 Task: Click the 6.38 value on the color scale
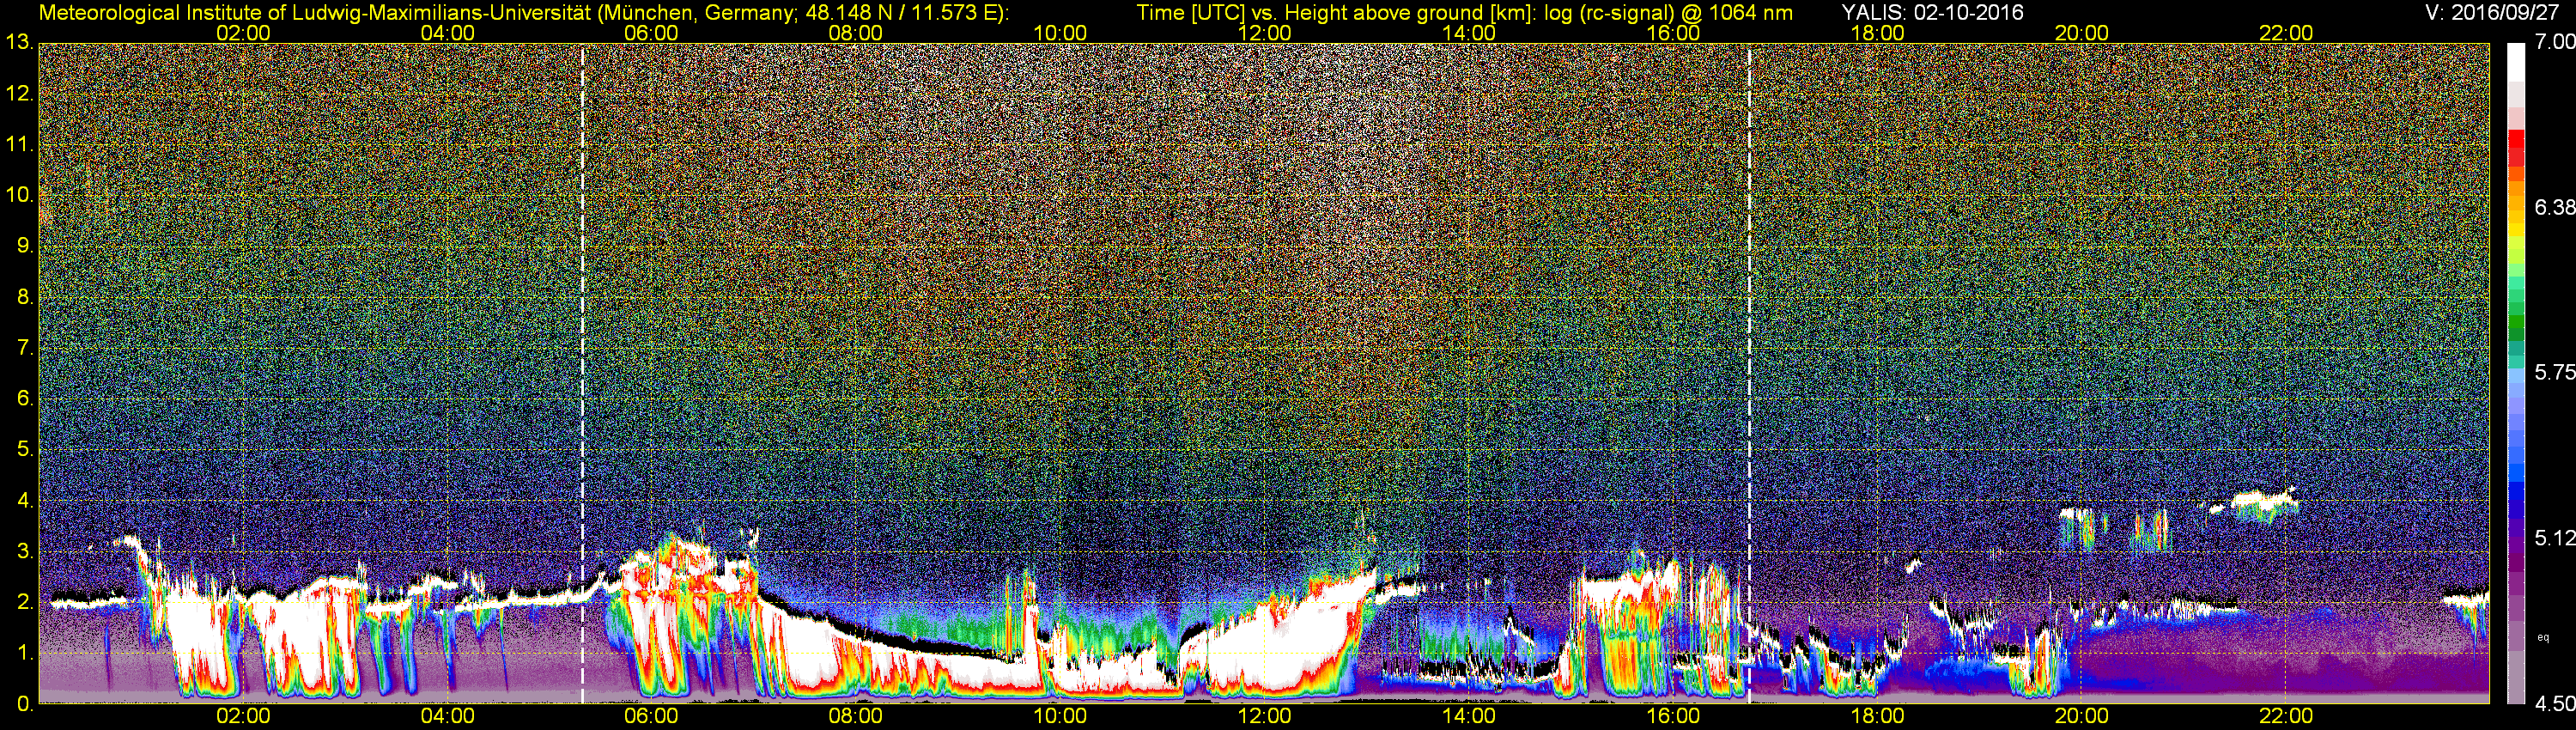click(x=2554, y=207)
